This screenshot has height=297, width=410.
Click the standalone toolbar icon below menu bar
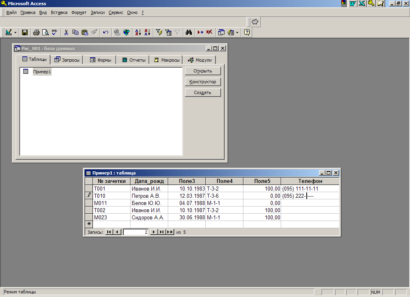[255, 22]
